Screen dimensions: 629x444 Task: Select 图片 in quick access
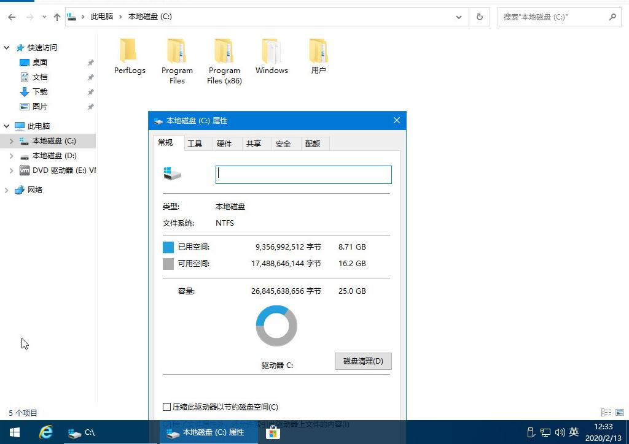[40, 107]
